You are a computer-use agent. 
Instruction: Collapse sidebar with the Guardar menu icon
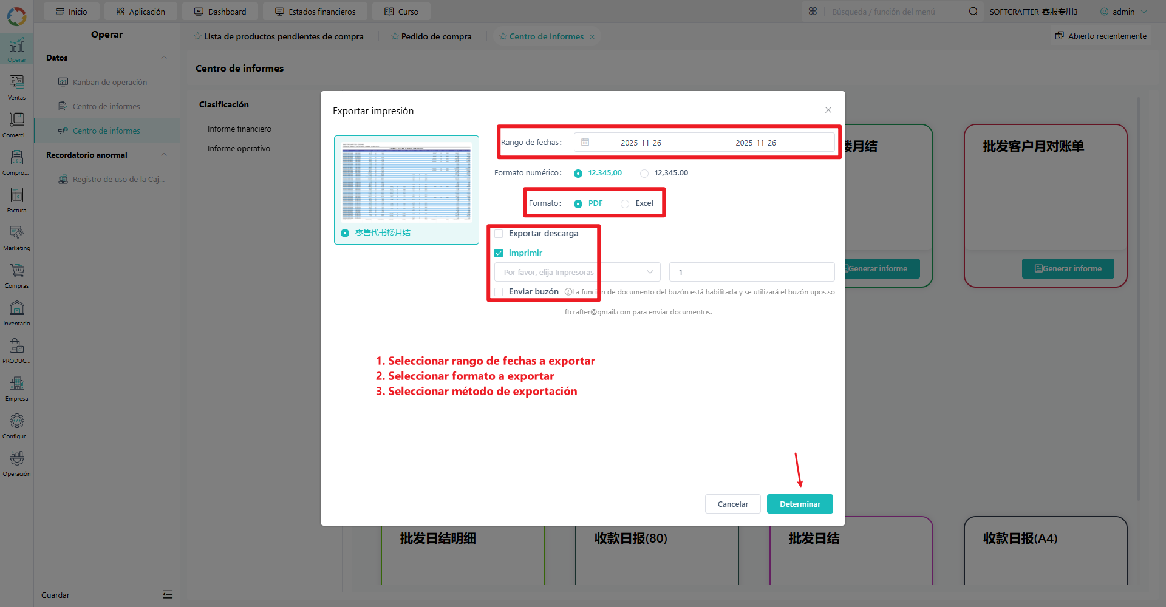(168, 594)
